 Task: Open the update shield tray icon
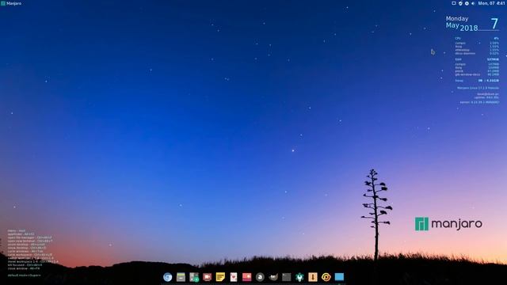460,3
